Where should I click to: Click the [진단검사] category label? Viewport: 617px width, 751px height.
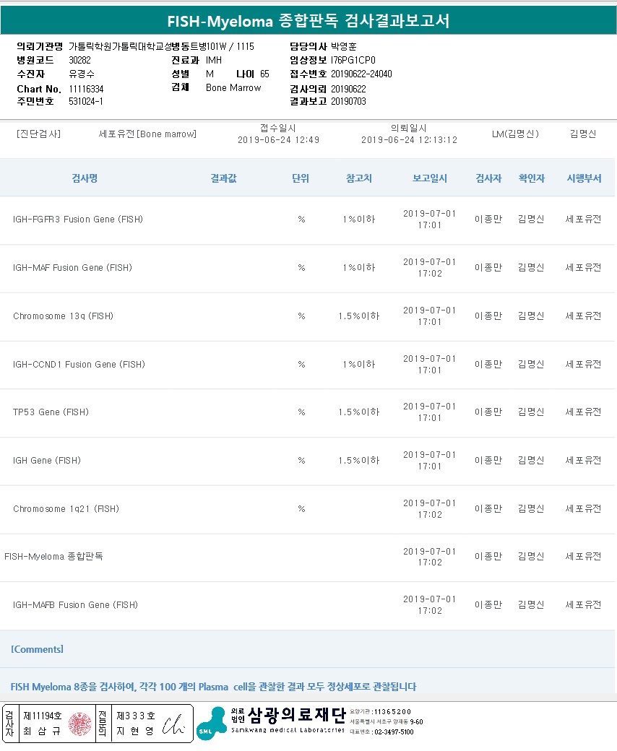38,134
